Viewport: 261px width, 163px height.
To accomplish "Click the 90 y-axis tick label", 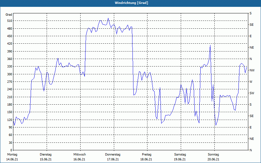I will [x=10, y=127].
